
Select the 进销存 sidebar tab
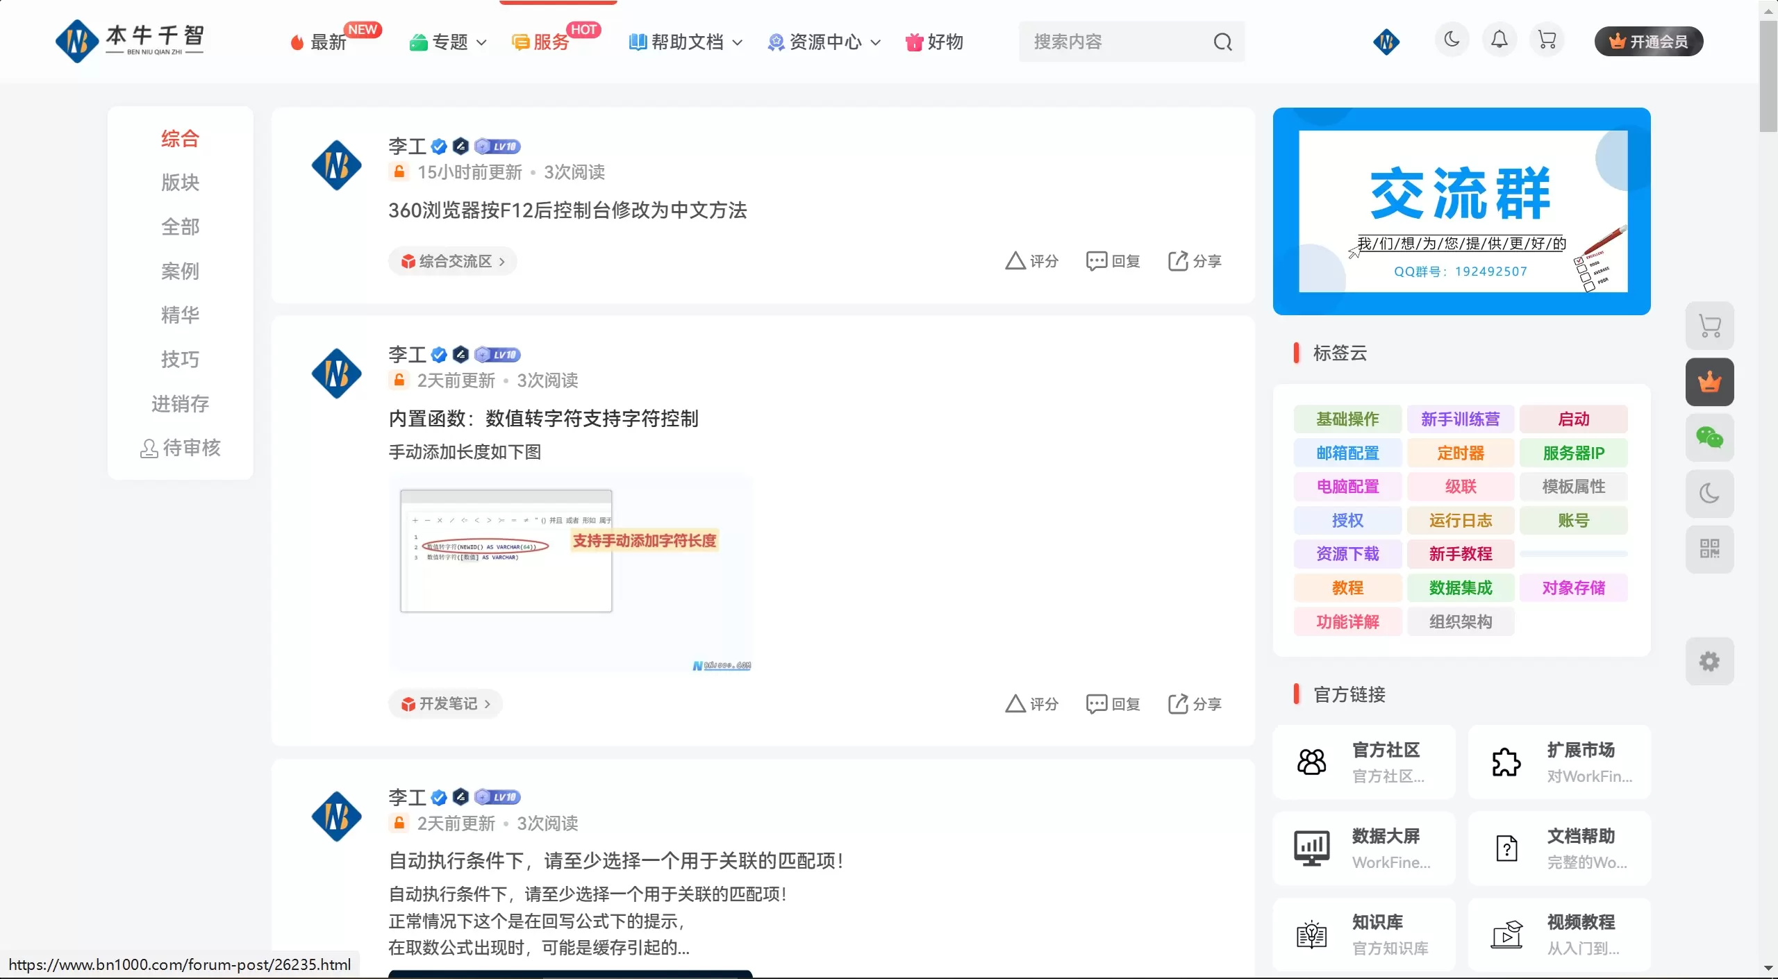point(180,403)
